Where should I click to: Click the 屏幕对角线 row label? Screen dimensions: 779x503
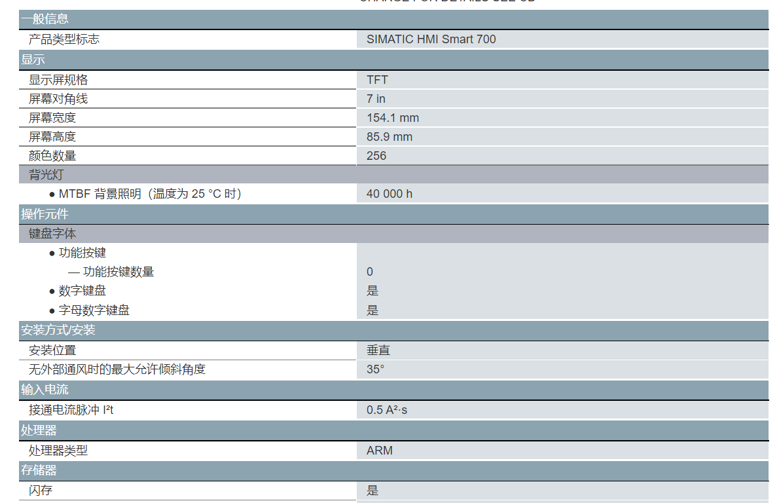(x=58, y=99)
